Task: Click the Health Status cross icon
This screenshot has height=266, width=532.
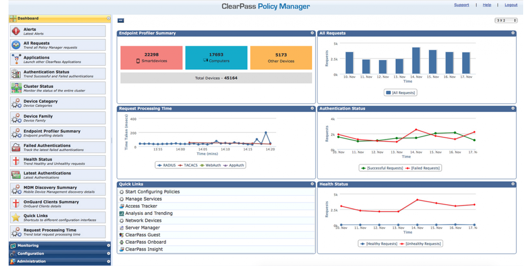Action: (x=16, y=161)
